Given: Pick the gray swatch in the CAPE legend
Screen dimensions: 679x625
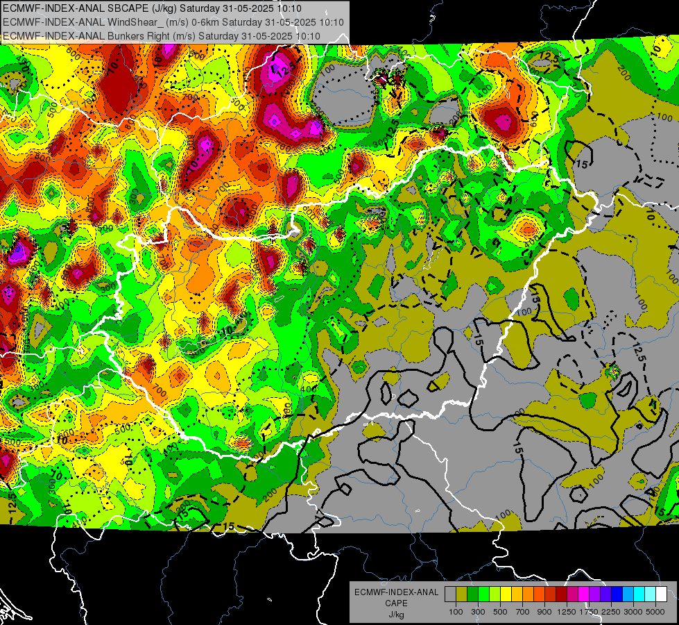Looking at the screenshot, I should (450, 594).
